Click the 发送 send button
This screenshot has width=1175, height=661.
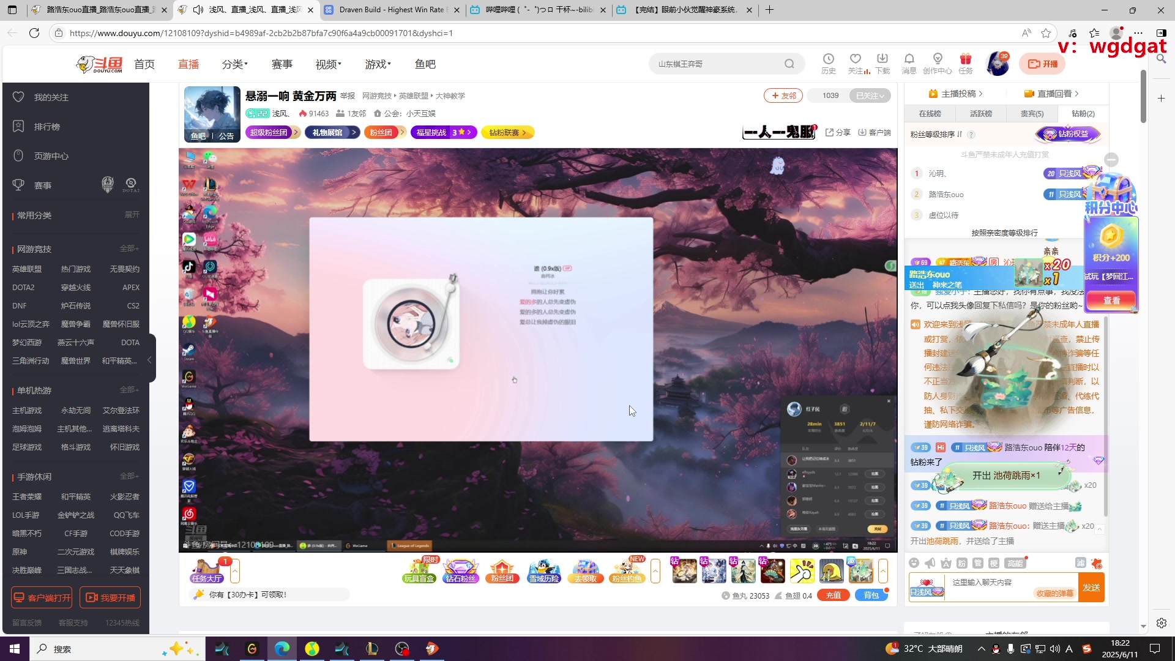(x=1091, y=588)
